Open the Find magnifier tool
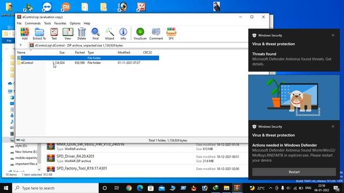Screen dimensions: 344x193 pyautogui.click(x=96, y=34)
